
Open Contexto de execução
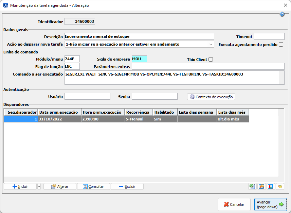(x=211, y=97)
